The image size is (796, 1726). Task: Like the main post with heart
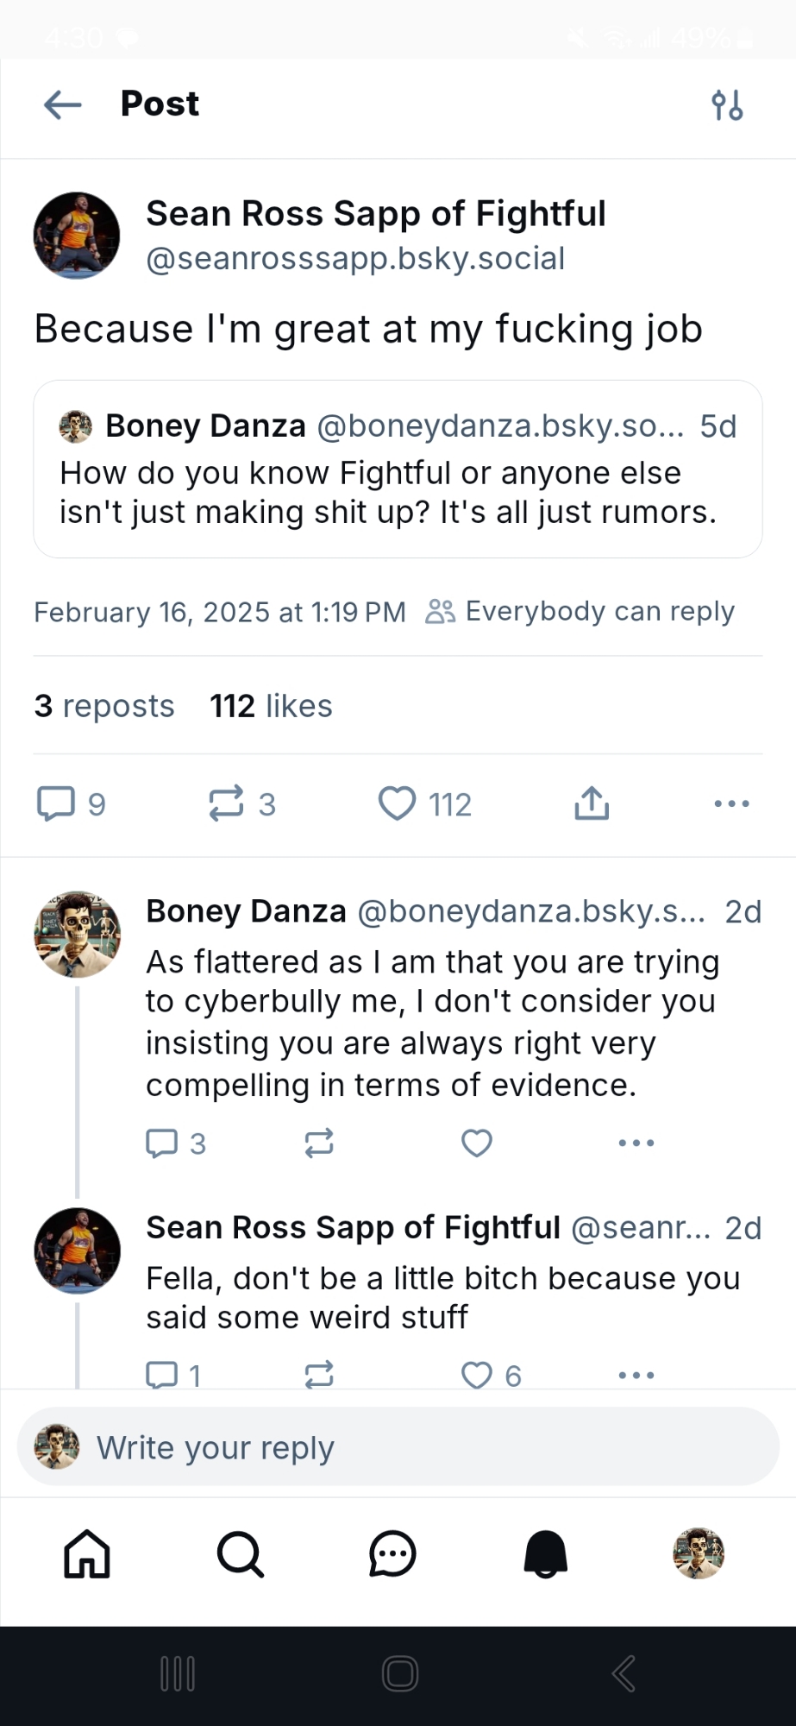[x=398, y=803]
